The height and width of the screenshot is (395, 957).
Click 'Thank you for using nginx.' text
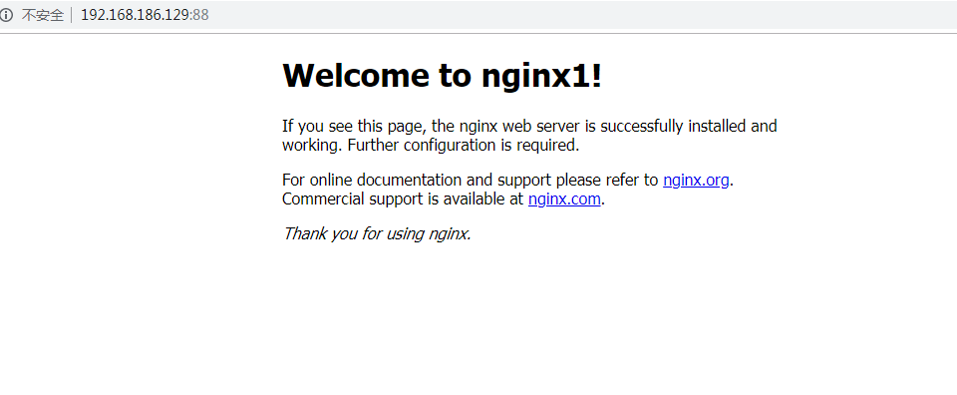(x=377, y=233)
